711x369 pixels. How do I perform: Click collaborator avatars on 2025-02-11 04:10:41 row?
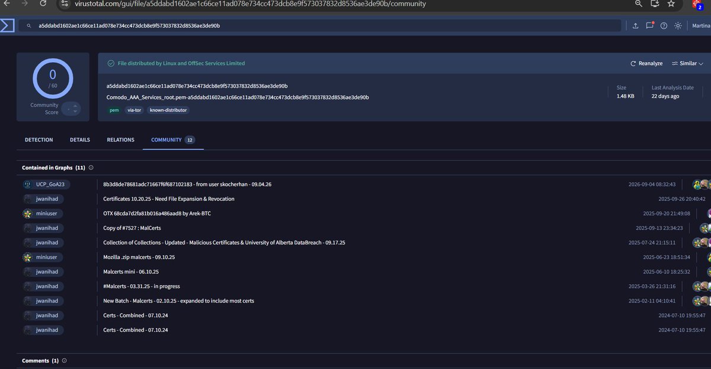702,301
